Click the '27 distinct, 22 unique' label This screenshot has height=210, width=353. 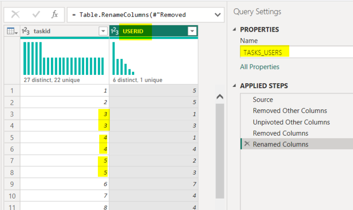pos(52,80)
